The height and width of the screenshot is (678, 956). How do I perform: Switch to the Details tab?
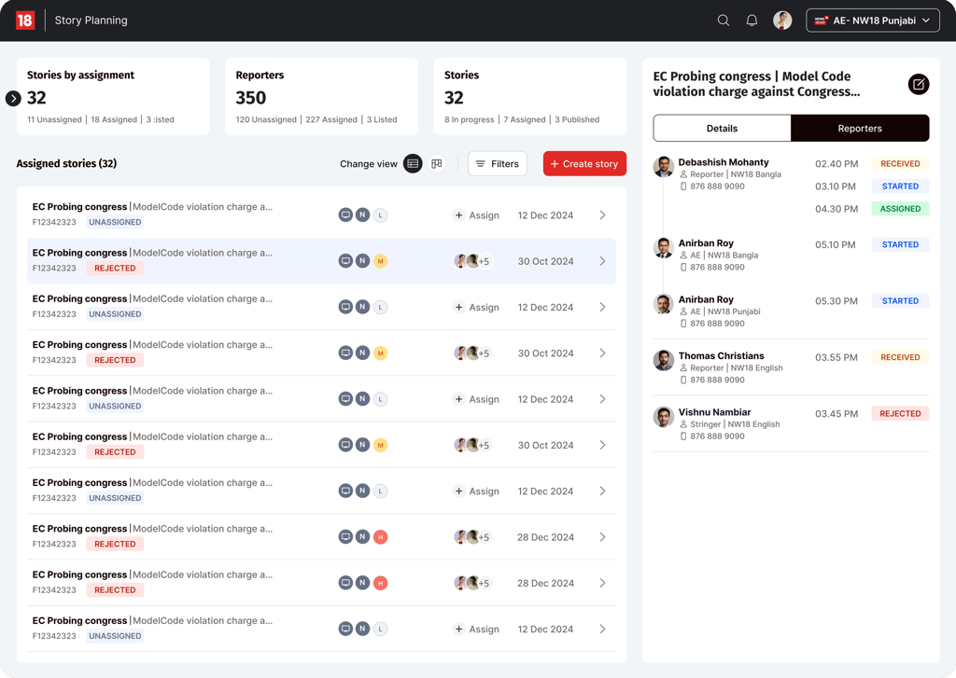coord(722,128)
